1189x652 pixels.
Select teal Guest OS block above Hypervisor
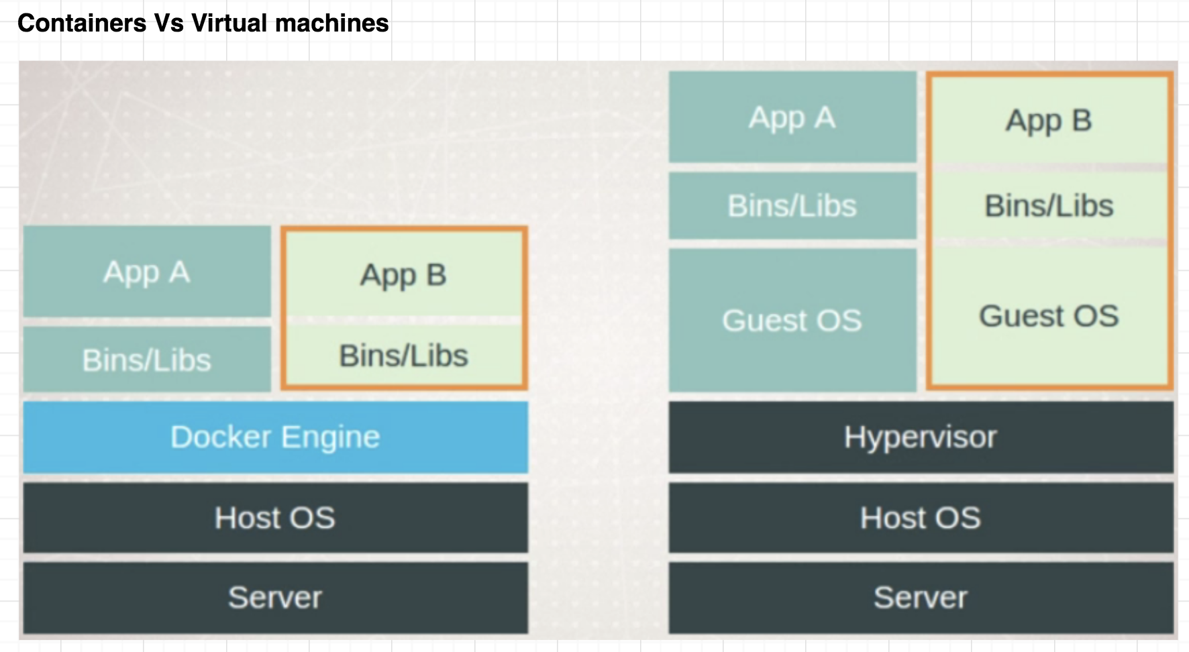tap(792, 320)
